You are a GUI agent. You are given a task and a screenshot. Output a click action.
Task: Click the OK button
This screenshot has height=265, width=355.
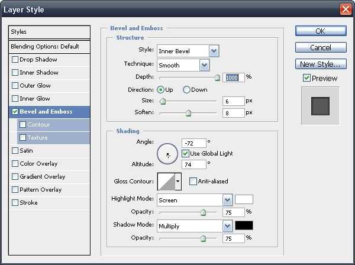321,31
